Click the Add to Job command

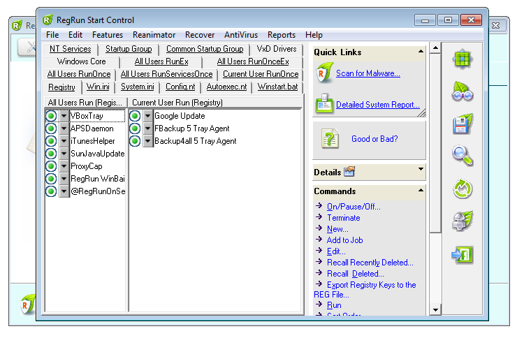pos(344,240)
